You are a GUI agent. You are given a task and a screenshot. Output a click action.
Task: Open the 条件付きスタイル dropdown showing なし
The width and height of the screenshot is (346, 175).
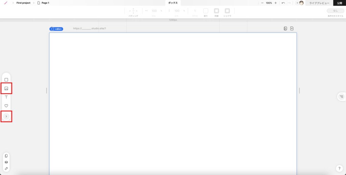pyautogui.click(x=335, y=11)
